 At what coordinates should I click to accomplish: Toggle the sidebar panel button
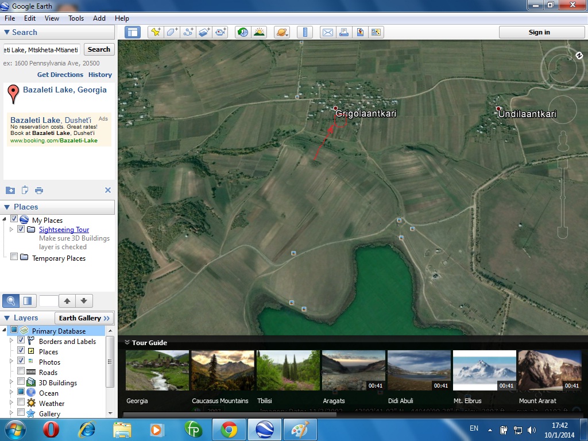click(133, 32)
